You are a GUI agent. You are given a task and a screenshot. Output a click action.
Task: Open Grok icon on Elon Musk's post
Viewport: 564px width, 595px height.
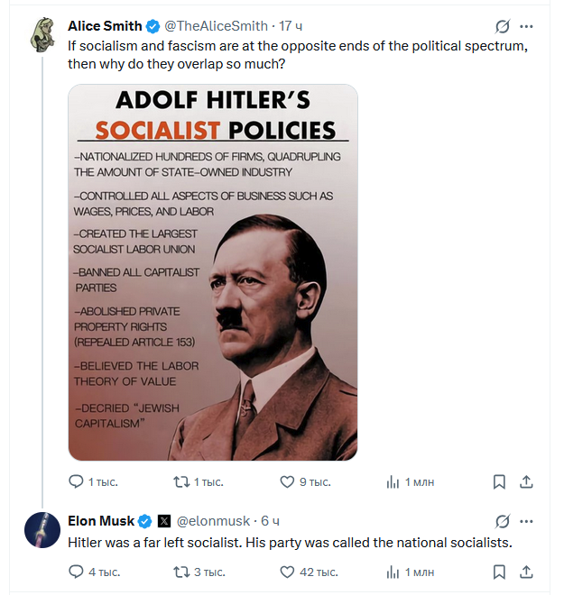pyautogui.click(x=503, y=521)
